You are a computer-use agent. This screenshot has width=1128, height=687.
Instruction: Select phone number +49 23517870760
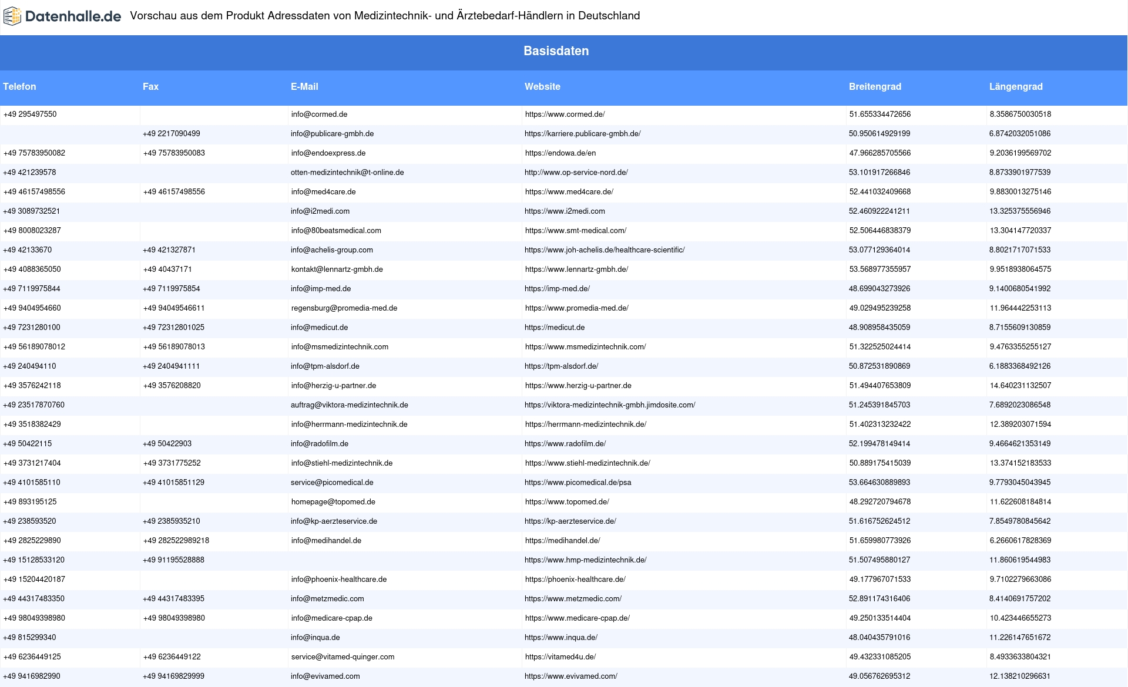pyautogui.click(x=33, y=405)
